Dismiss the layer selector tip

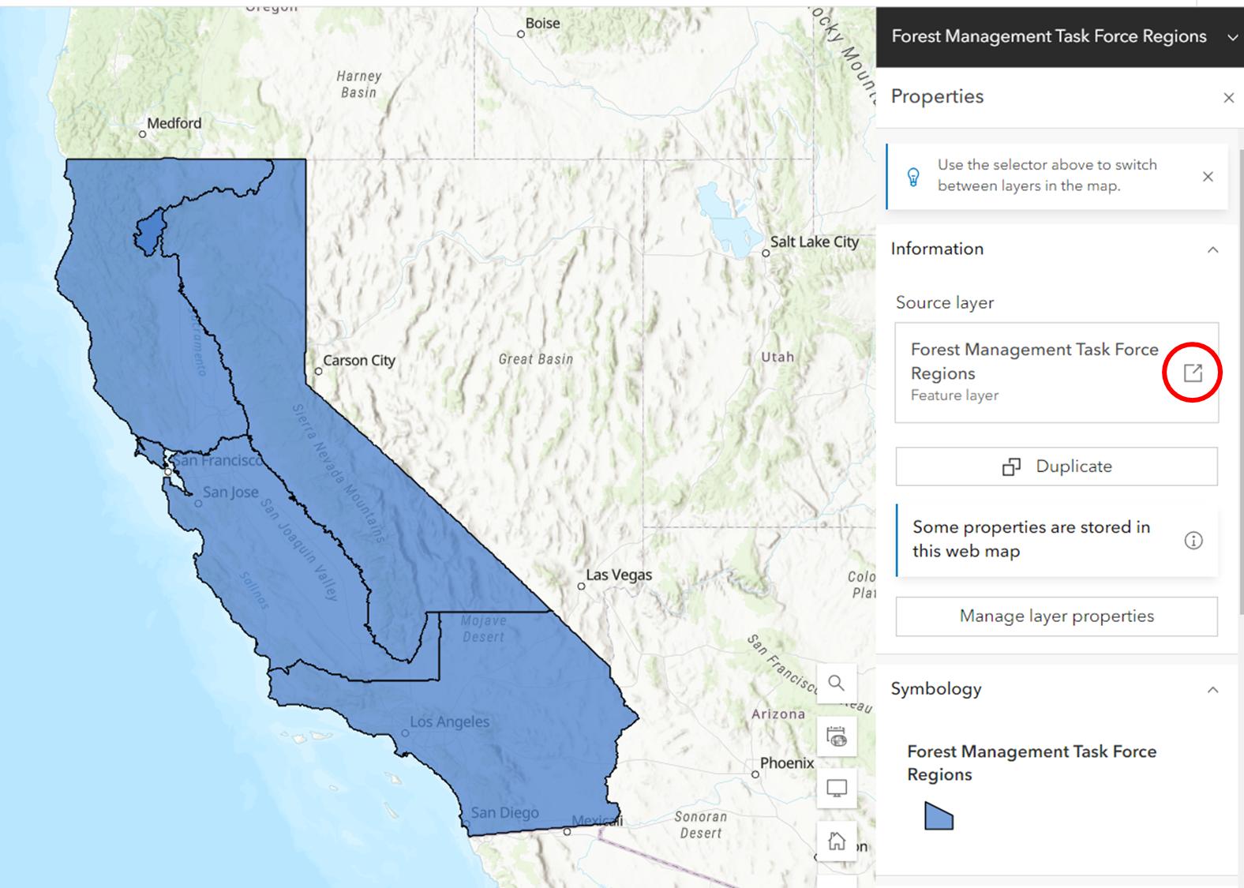tap(1208, 177)
